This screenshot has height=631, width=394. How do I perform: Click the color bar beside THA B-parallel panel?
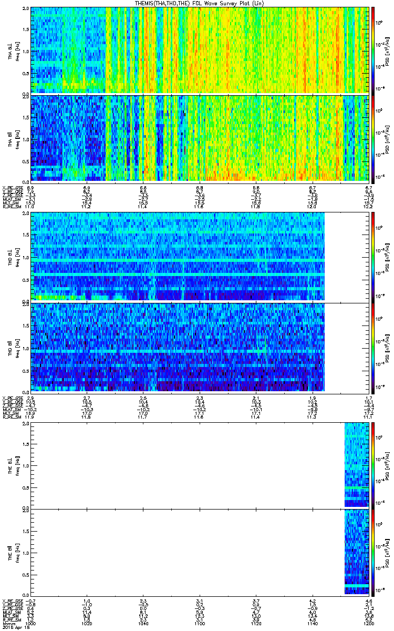click(x=372, y=138)
